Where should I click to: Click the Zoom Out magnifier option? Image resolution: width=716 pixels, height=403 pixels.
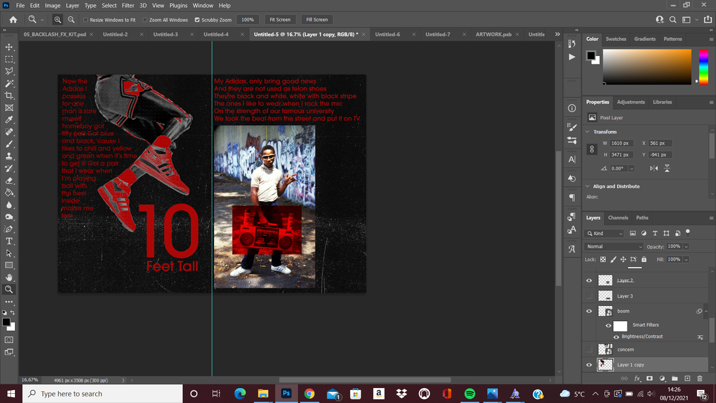click(x=71, y=20)
